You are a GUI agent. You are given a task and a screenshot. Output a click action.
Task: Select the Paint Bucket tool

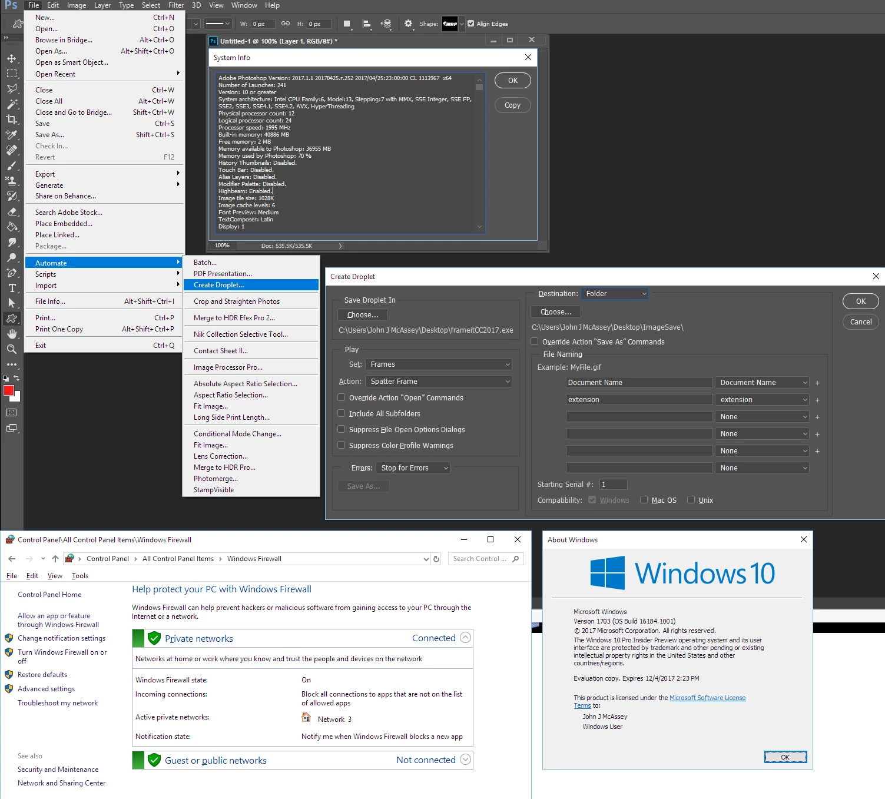11,227
